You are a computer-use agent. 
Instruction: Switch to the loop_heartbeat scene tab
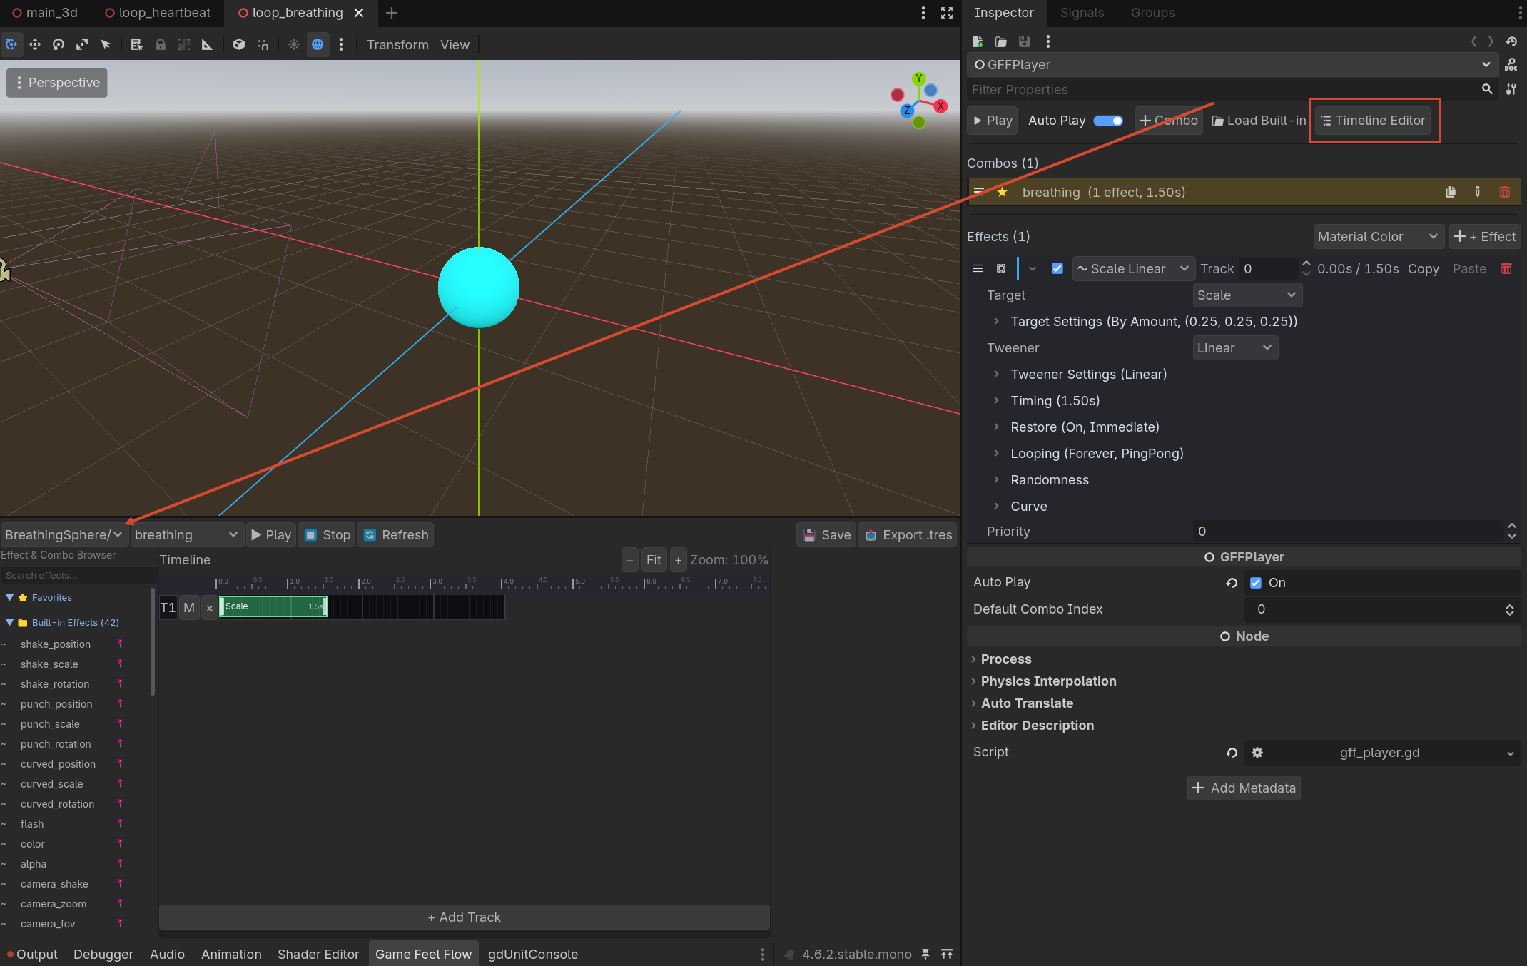pyautogui.click(x=158, y=13)
